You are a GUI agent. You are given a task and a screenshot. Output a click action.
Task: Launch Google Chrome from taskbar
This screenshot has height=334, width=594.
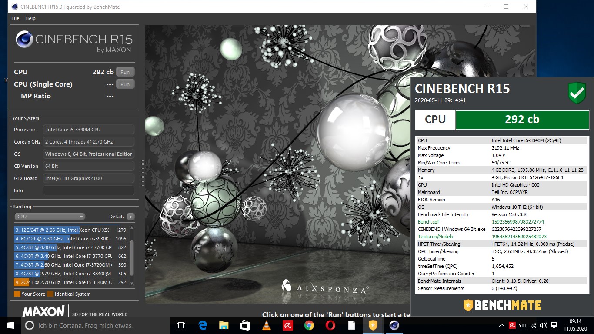pyautogui.click(x=309, y=325)
